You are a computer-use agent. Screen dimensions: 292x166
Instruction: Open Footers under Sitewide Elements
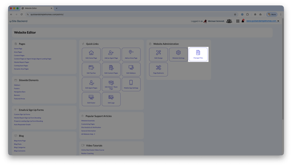pos(17,88)
